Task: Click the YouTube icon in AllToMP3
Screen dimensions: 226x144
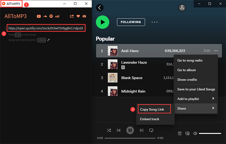Action: pos(39,16)
